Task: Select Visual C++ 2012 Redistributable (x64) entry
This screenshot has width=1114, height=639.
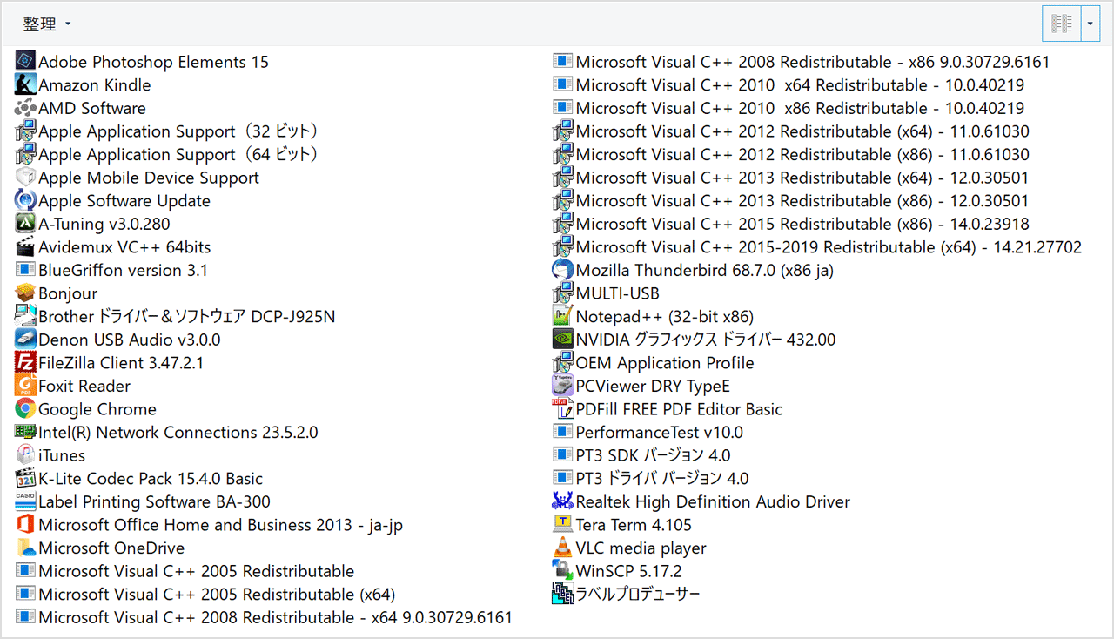Action: [x=791, y=131]
